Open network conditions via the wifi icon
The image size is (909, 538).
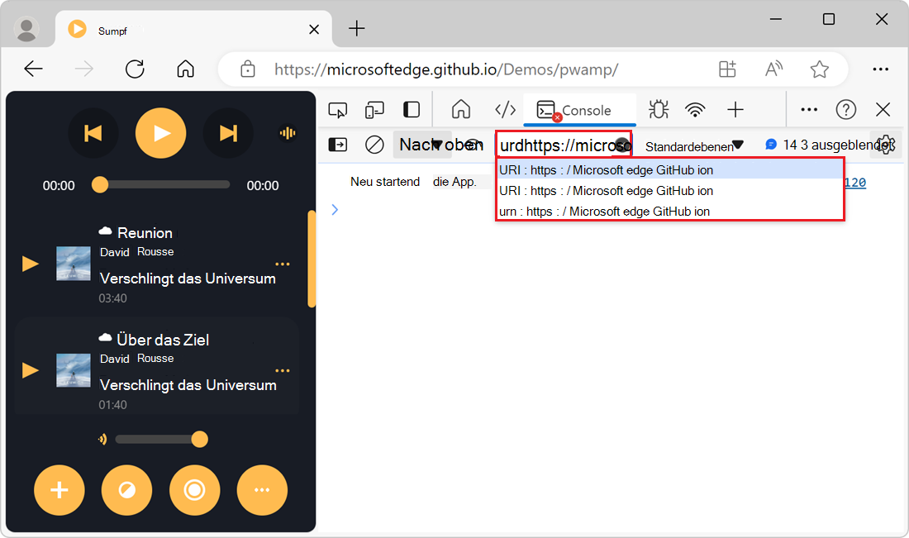point(695,108)
